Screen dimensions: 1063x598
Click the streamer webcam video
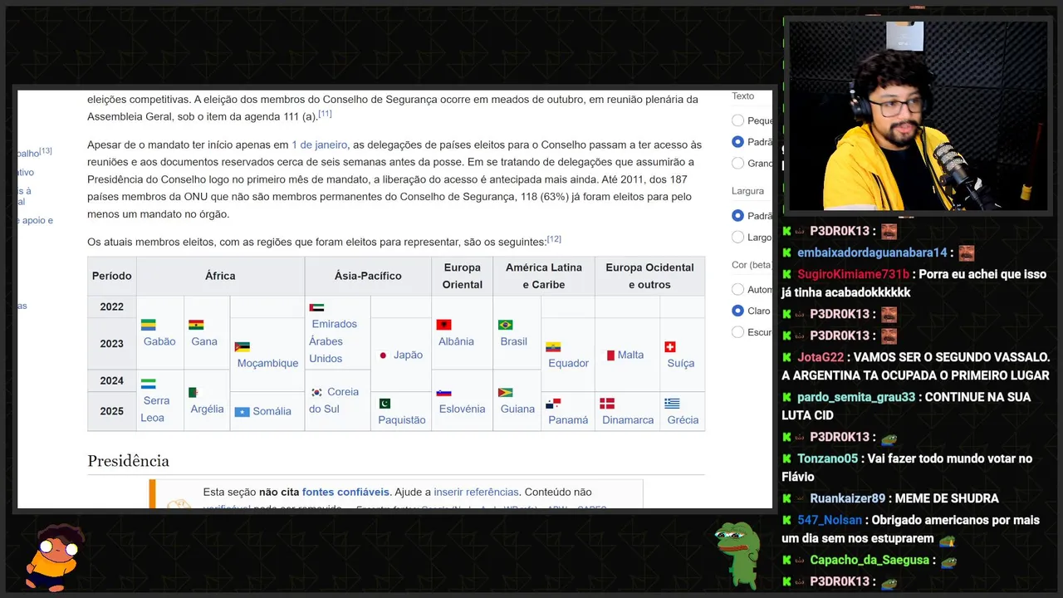(x=918, y=115)
